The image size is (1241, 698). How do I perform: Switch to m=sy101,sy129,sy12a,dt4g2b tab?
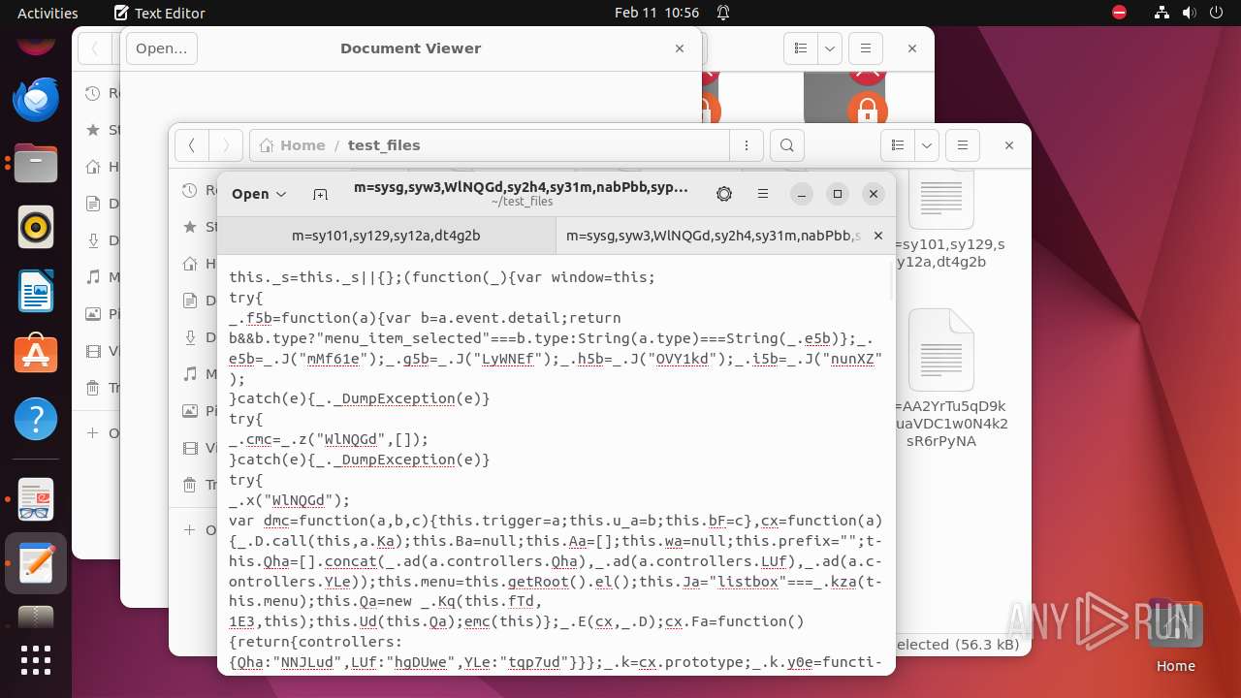pyautogui.click(x=386, y=236)
